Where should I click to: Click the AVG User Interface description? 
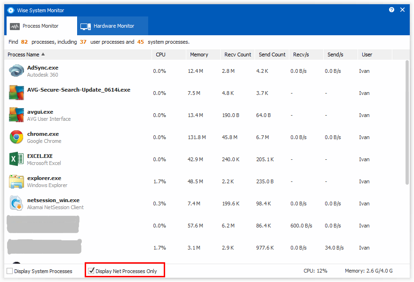coord(49,119)
